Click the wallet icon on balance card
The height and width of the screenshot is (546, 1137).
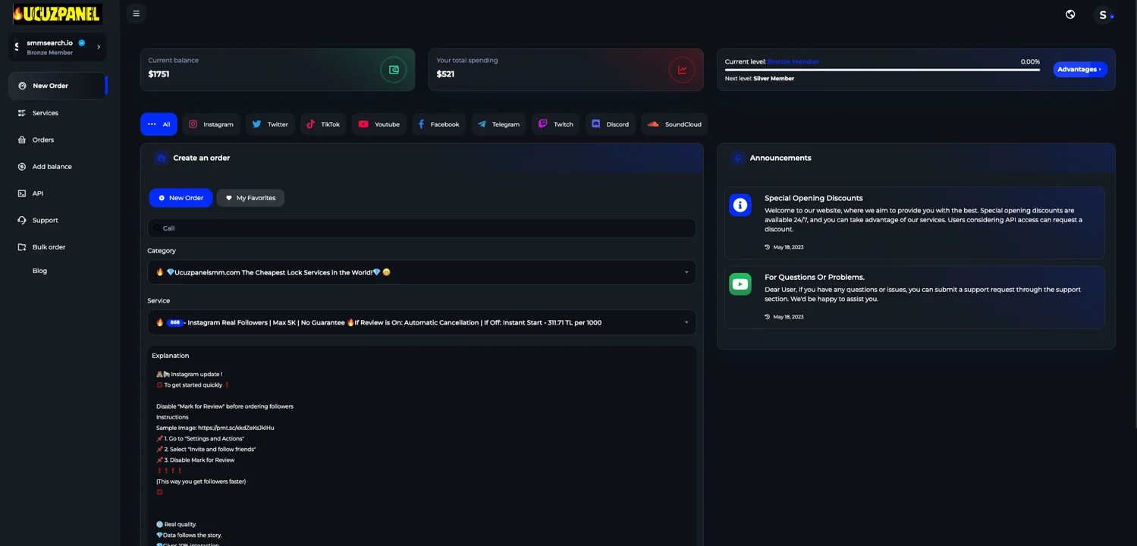coord(394,70)
